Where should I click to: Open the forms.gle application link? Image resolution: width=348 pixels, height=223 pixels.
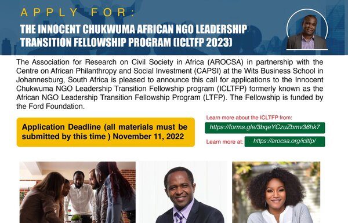pyautogui.click(x=265, y=127)
